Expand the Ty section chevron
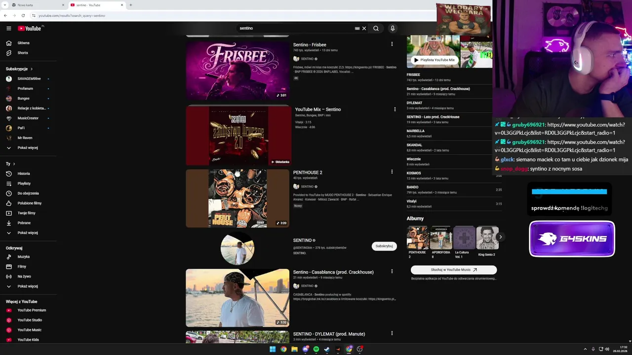The image size is (632, 355). tap(14, 164)
